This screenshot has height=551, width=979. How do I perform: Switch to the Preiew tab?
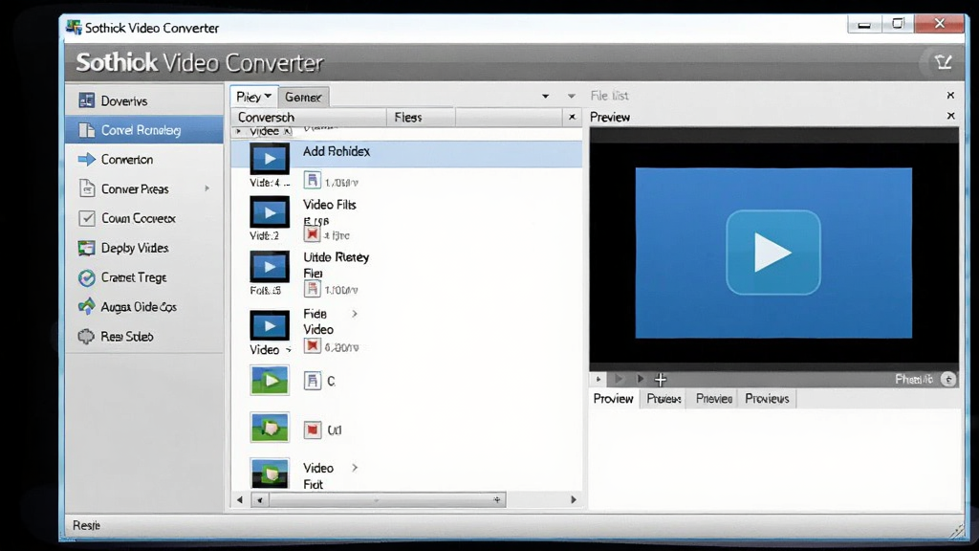[664, 399]
